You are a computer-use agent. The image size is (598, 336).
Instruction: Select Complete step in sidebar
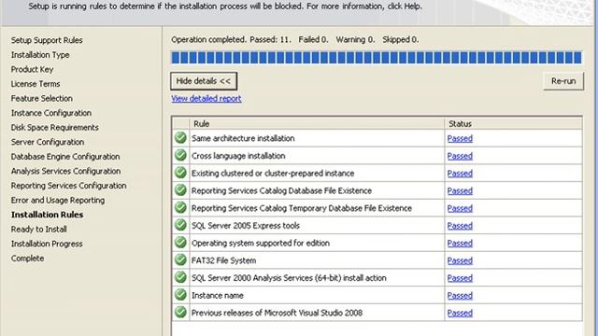click(27, 258)
